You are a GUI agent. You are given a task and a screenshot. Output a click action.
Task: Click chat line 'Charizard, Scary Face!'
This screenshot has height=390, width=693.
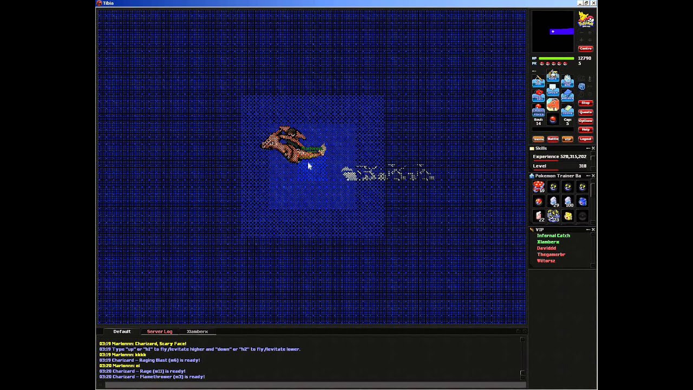click(x=143, y=344)
